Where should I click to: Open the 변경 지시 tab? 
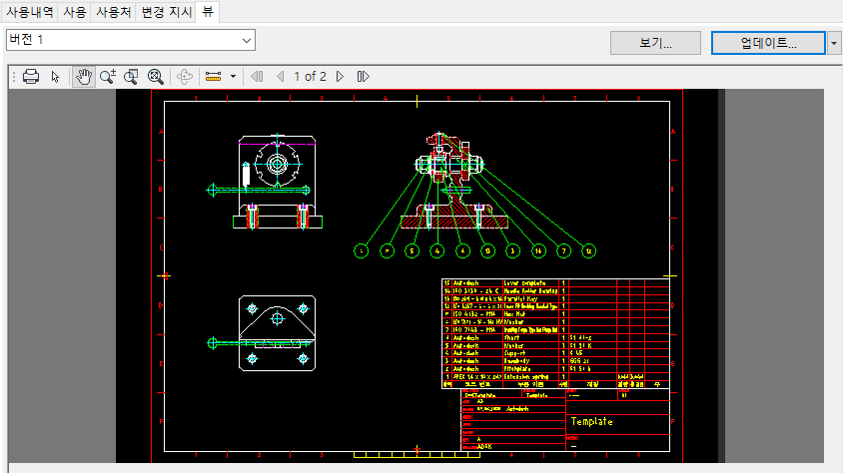click(x=166, y=12)
